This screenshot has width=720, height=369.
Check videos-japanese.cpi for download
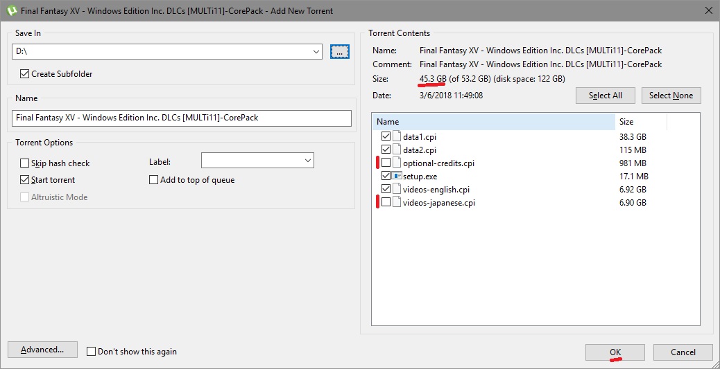coord(386,203)
